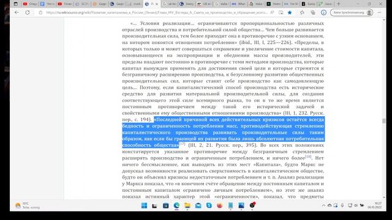Viewport: 392px width, 220px height.
Task: Open Edge settings and more menu
Action: (380, 12)
